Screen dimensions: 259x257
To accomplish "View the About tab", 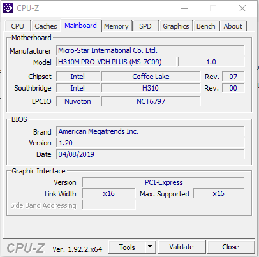I will 233,26.
